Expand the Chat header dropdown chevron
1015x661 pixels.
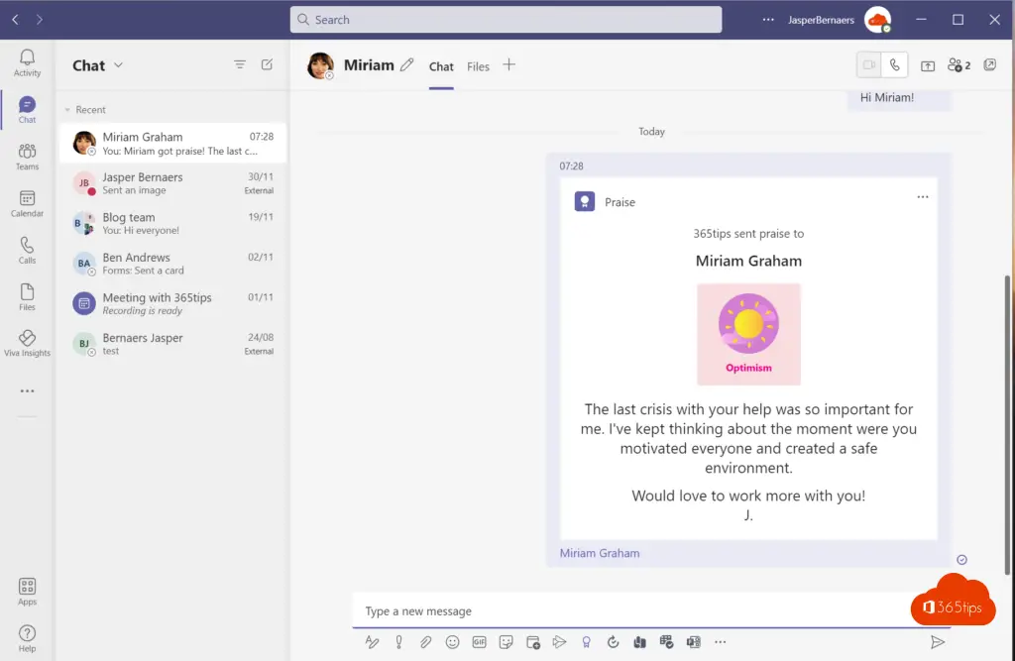tap(119, 64)
